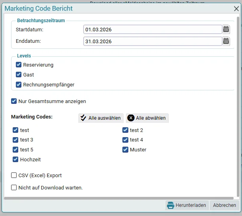The height and width of the screenshot is (216, 242).
Task: Click the Marketing Code Bericht title
Action: [38, 8]
